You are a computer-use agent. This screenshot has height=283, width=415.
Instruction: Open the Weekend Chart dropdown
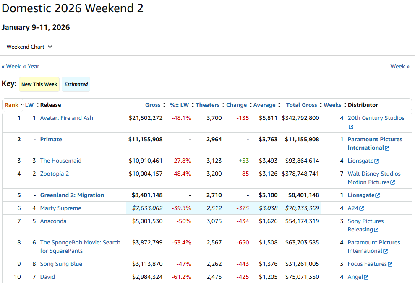tap(29, 47)
